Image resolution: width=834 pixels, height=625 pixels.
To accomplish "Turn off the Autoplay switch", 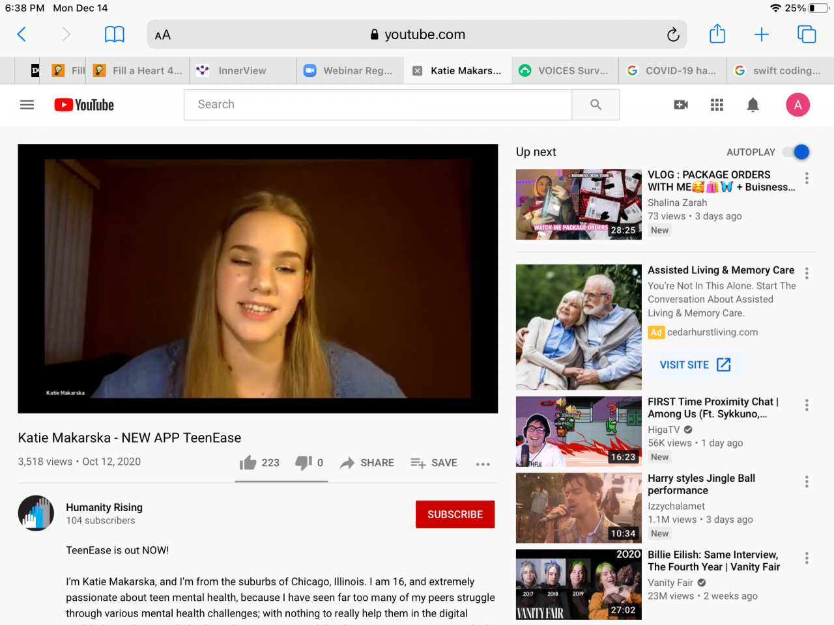I will [x=796, y=152].
